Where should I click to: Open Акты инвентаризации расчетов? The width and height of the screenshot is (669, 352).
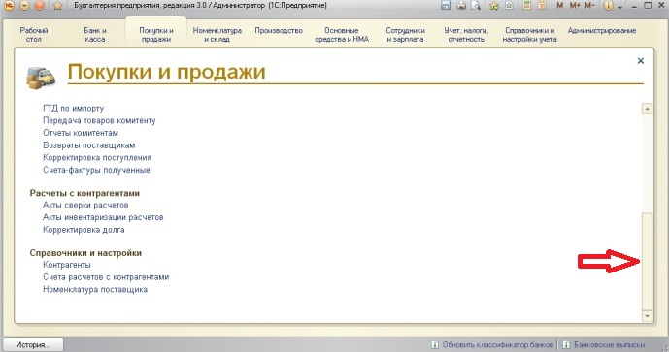point(103,217)
